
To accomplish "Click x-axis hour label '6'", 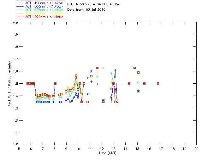I will tap(31, 149).
